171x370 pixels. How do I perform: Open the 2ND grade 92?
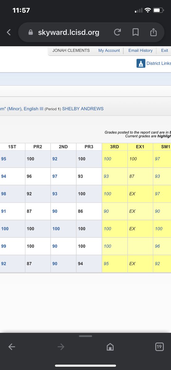point(55,159)
